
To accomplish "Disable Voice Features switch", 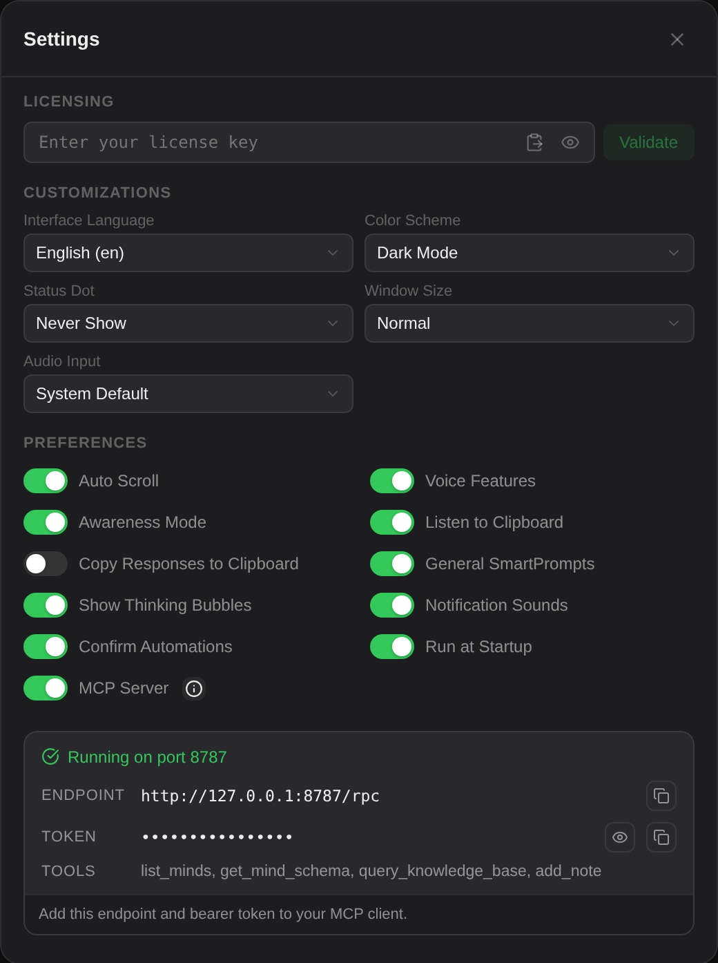I will coord(392,481).
